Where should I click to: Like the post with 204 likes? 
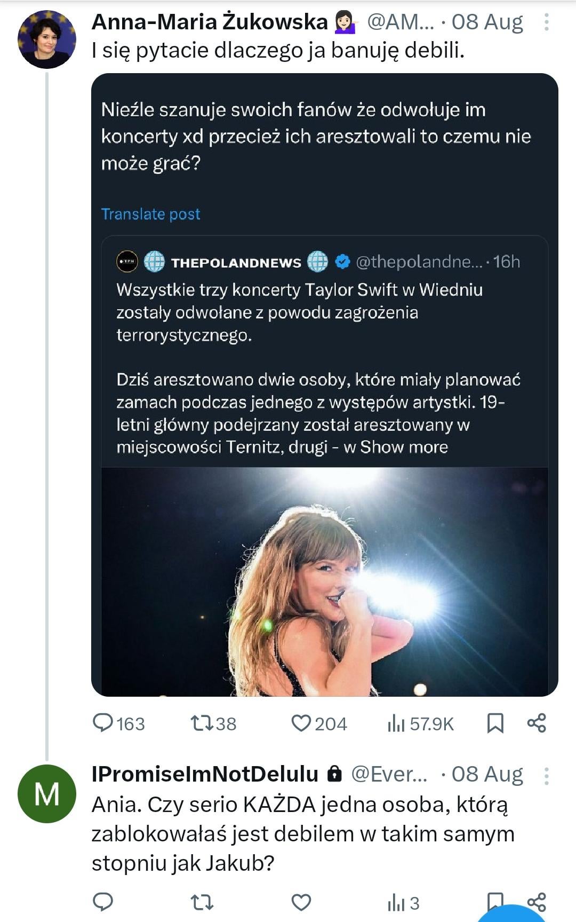click(x=319, y=723)
